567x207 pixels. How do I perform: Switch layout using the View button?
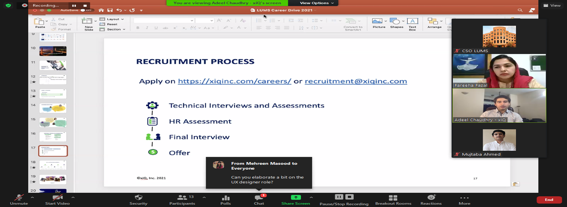(552, 5)
